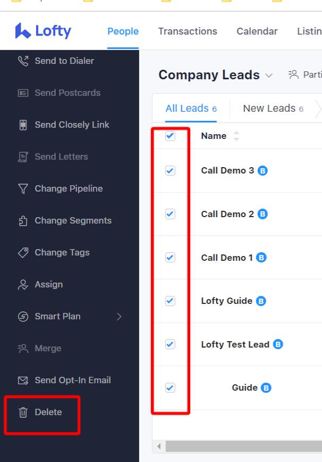Select the Send Closely Link mobile icon
The height and width of the screenshot is (462, 322).
tap(23, 125)
